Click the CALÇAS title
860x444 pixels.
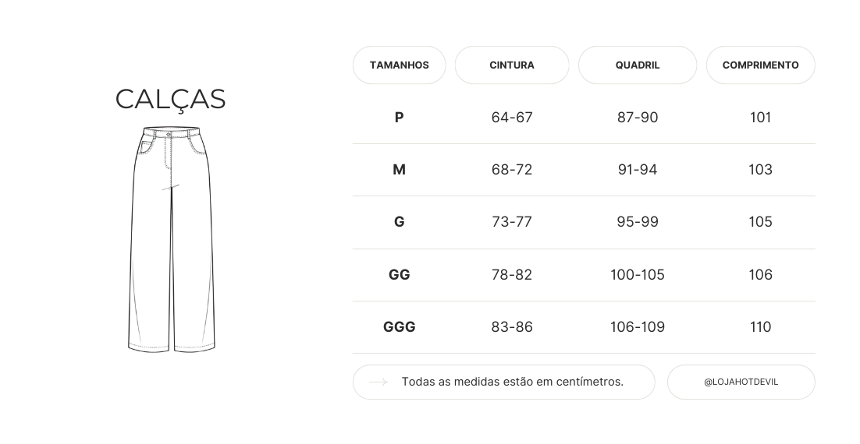coord(171,100)
